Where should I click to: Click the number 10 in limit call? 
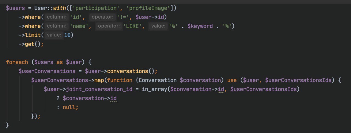67,35
